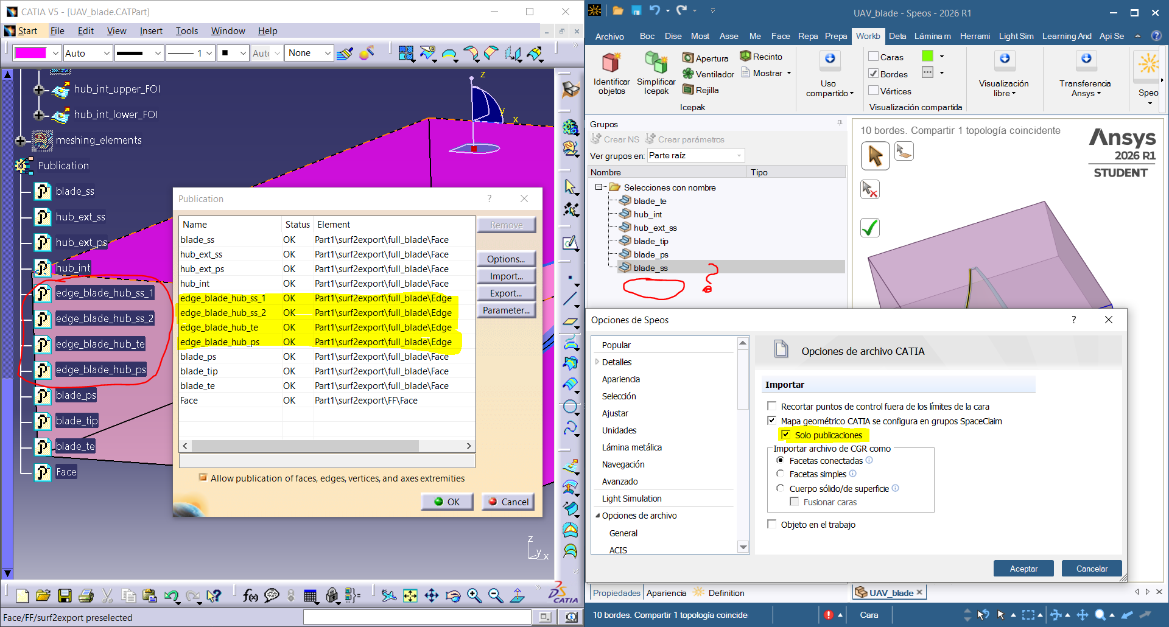Click the save icon in CATIA toolbar
Viewport: 1169px width, 627px height.
coord(65,595)
